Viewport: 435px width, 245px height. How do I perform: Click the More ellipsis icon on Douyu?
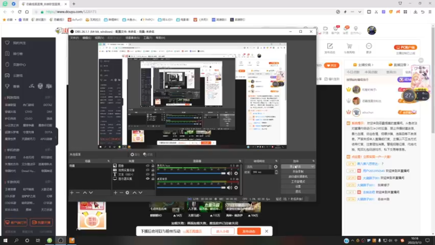(x=369, y=46)
